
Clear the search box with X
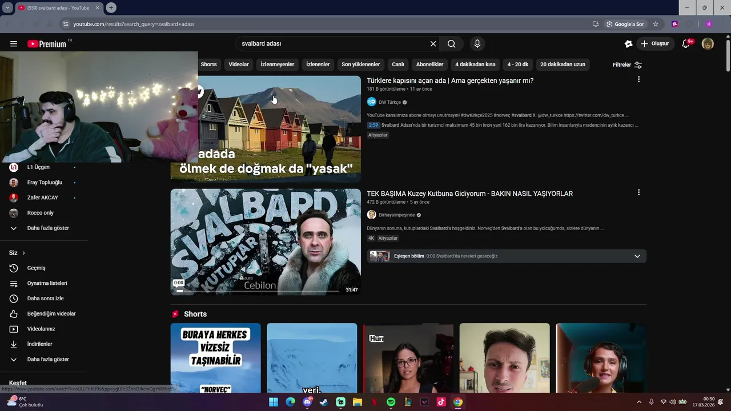point(433,44)
